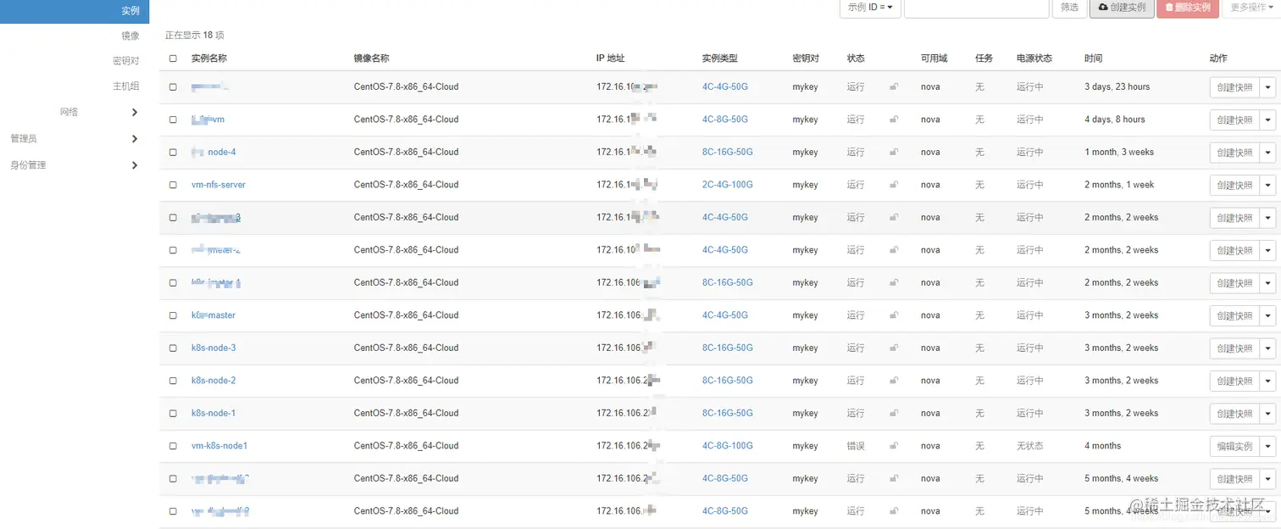Screen dimensions: 1281x529
Task: Check the box for node-4 instance
Action: 173,153
